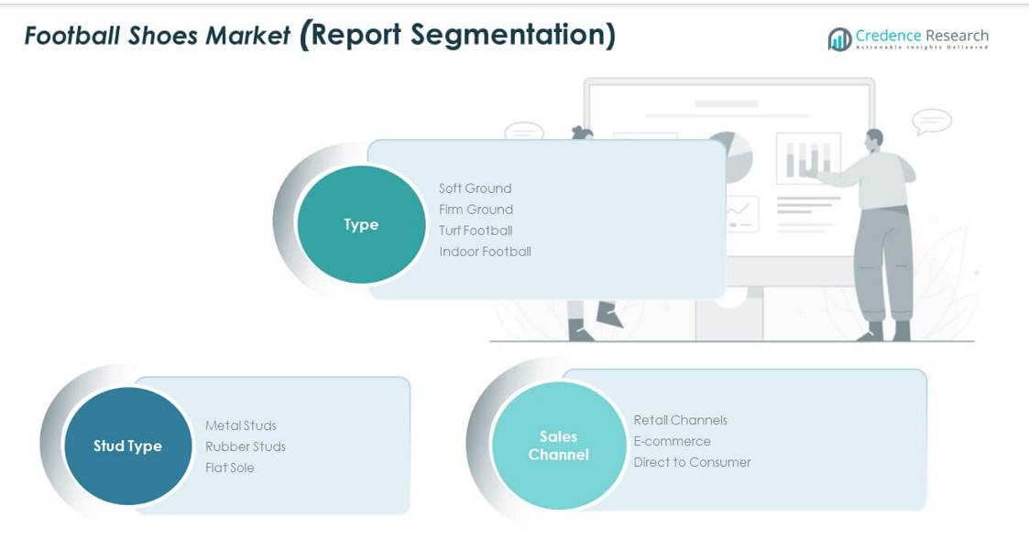The height and width of the screenshot is (549, 1029).
Task: Click the Indoor Football entry
Action: (485, 252)
